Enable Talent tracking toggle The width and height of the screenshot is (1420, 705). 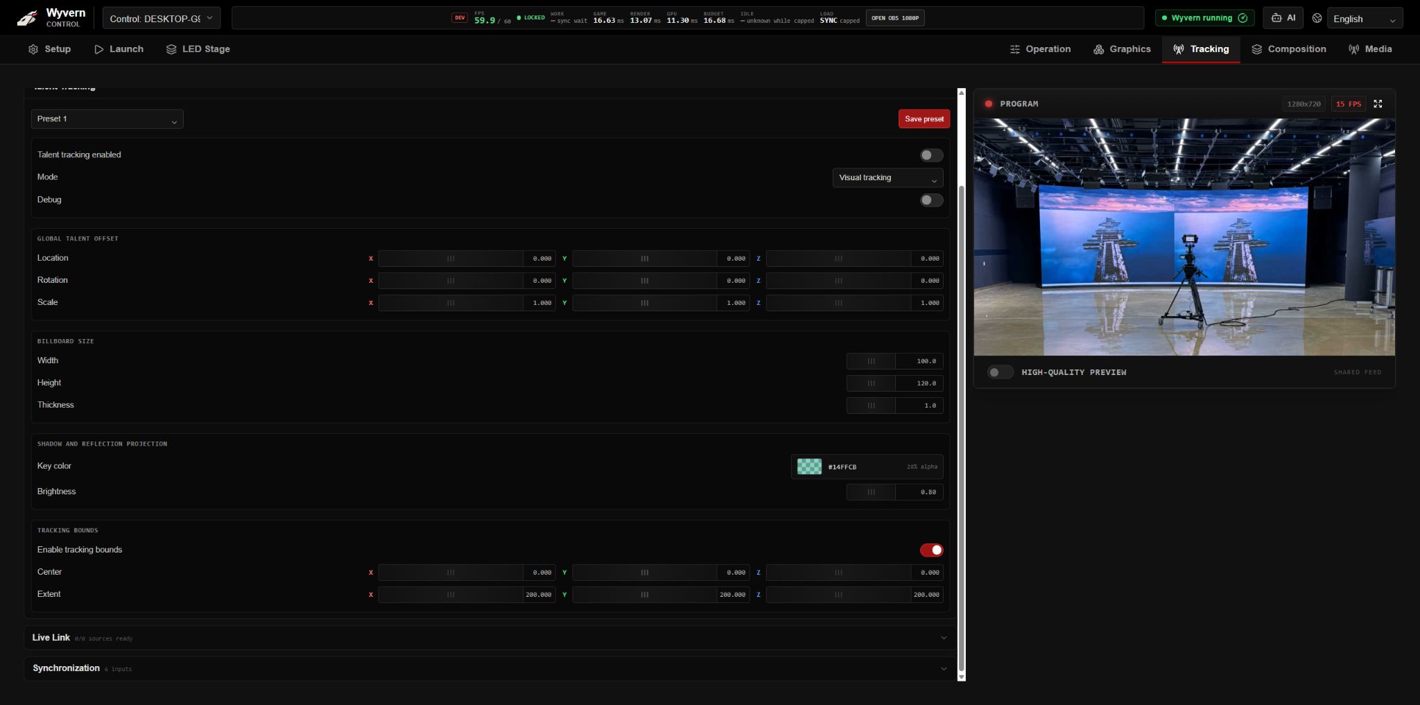click(931, 155)
